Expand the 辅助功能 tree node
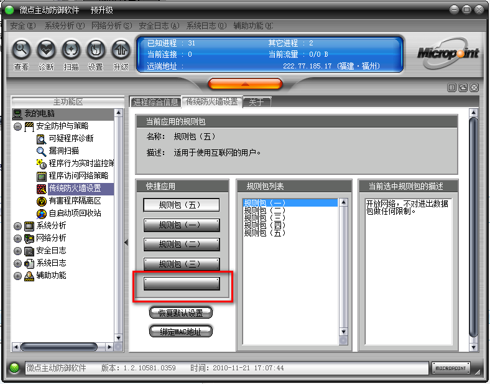Viewport: 490px width, 384px height. [x=18, y=276]
